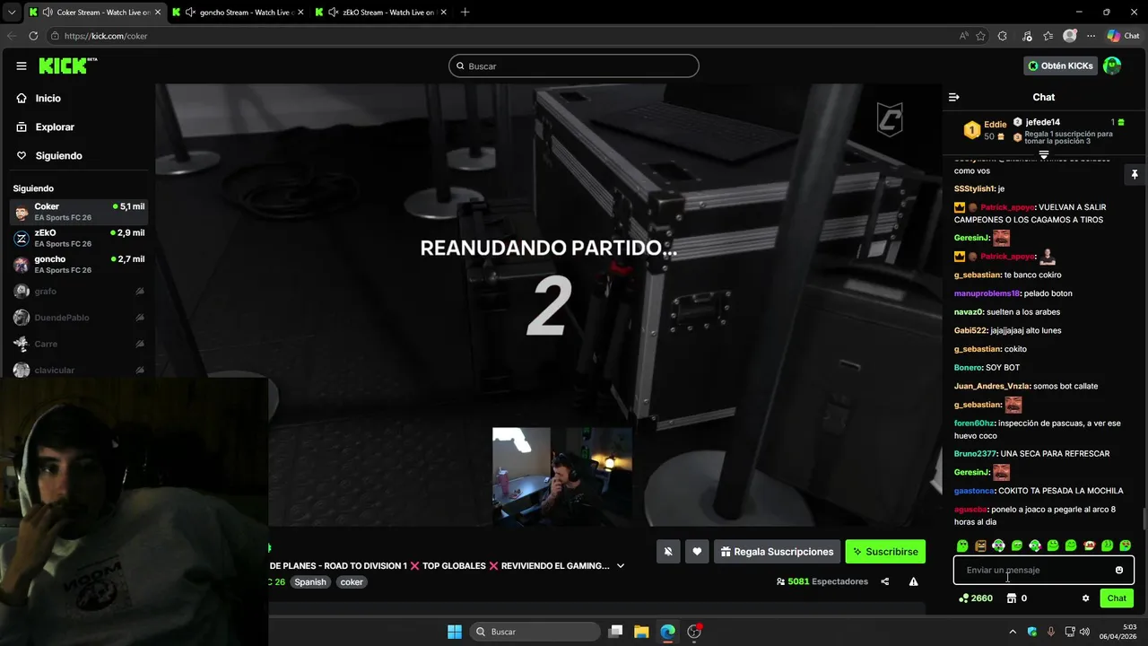Screen dimensions: 1148x646
Task: Expand the stream title details chevron
Action: click(x=621, y=566)
